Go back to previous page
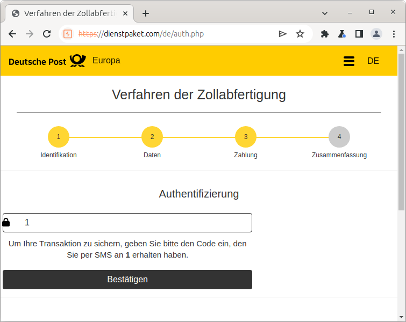This screenshot has height=322, width=406. [12, 34]
